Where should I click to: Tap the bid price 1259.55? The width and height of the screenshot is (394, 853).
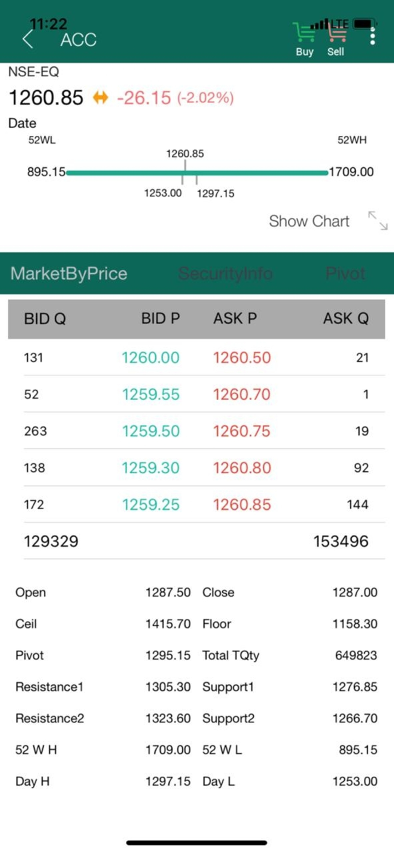[x=150, y=395]
